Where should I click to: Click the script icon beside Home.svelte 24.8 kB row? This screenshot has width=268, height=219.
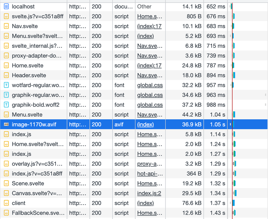pos(6,66)
